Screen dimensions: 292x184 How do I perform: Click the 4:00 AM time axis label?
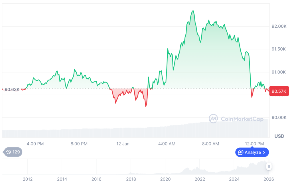click(167, 144)
